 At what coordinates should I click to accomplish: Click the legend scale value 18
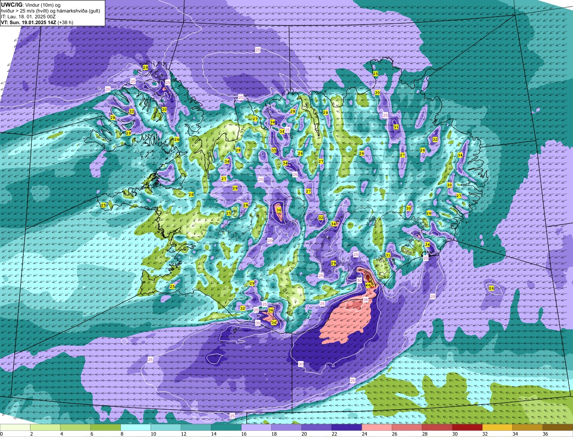tap(274, 434)
